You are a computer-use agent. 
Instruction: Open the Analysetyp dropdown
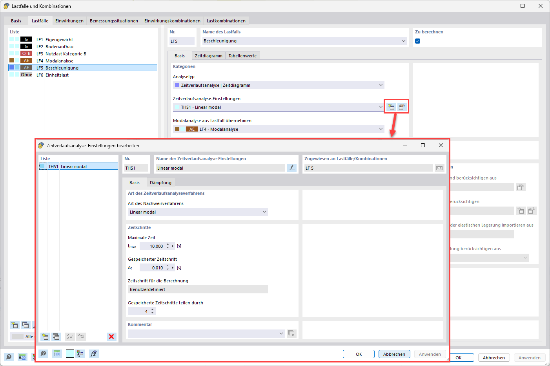click(381, 85)
